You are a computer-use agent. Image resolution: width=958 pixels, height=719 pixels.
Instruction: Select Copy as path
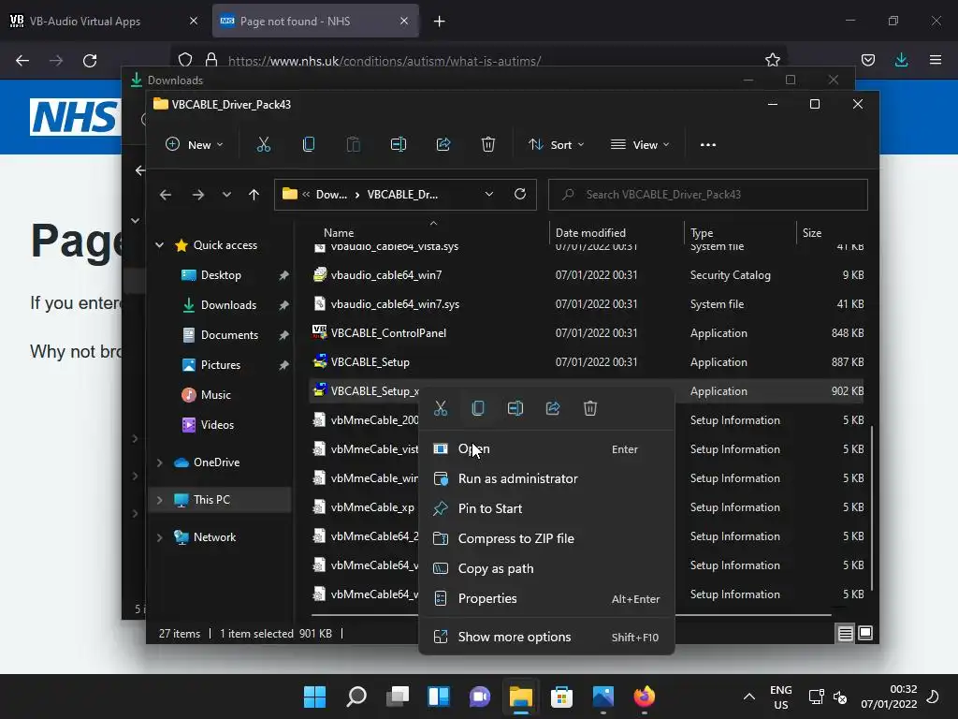(x=546, y=568)
